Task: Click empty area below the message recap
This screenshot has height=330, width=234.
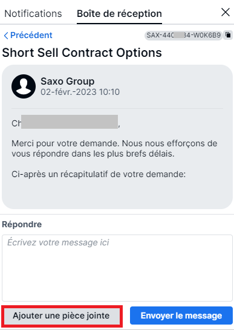Action: [x=117, y=193]
